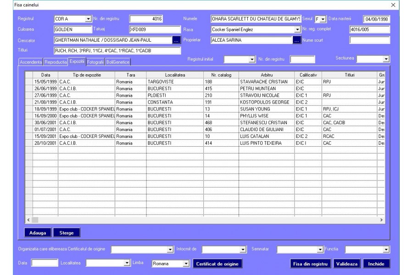Click the row selector for 15/05/1999

tap(29, 82)
